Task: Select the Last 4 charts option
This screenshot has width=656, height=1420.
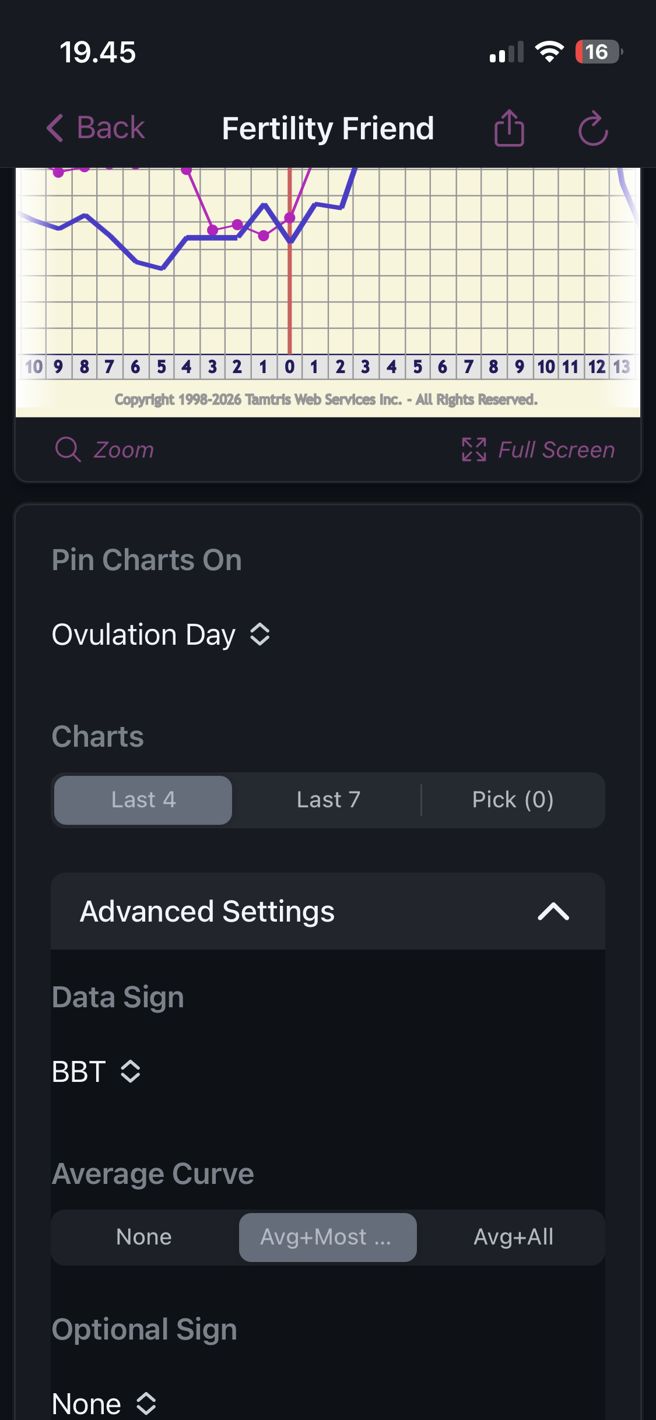Action: [x=143, y=800]
